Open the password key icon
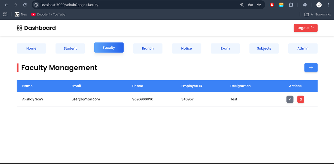334x164 pixels. [x=250, y=5]
